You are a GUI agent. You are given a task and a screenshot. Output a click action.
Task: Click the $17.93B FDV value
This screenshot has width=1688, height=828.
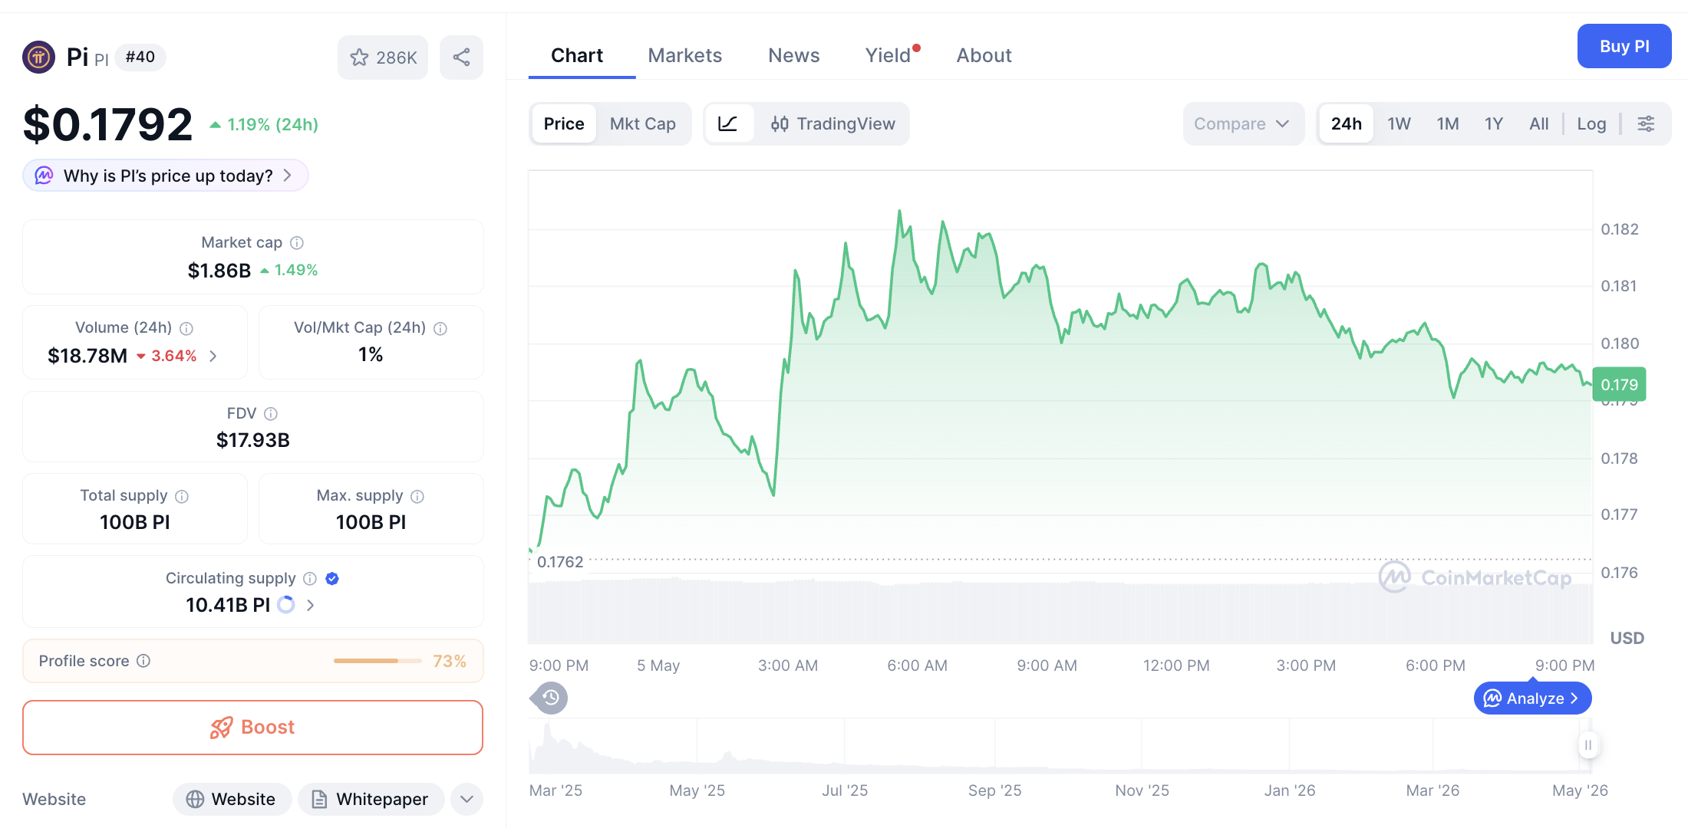click(253, 440)
